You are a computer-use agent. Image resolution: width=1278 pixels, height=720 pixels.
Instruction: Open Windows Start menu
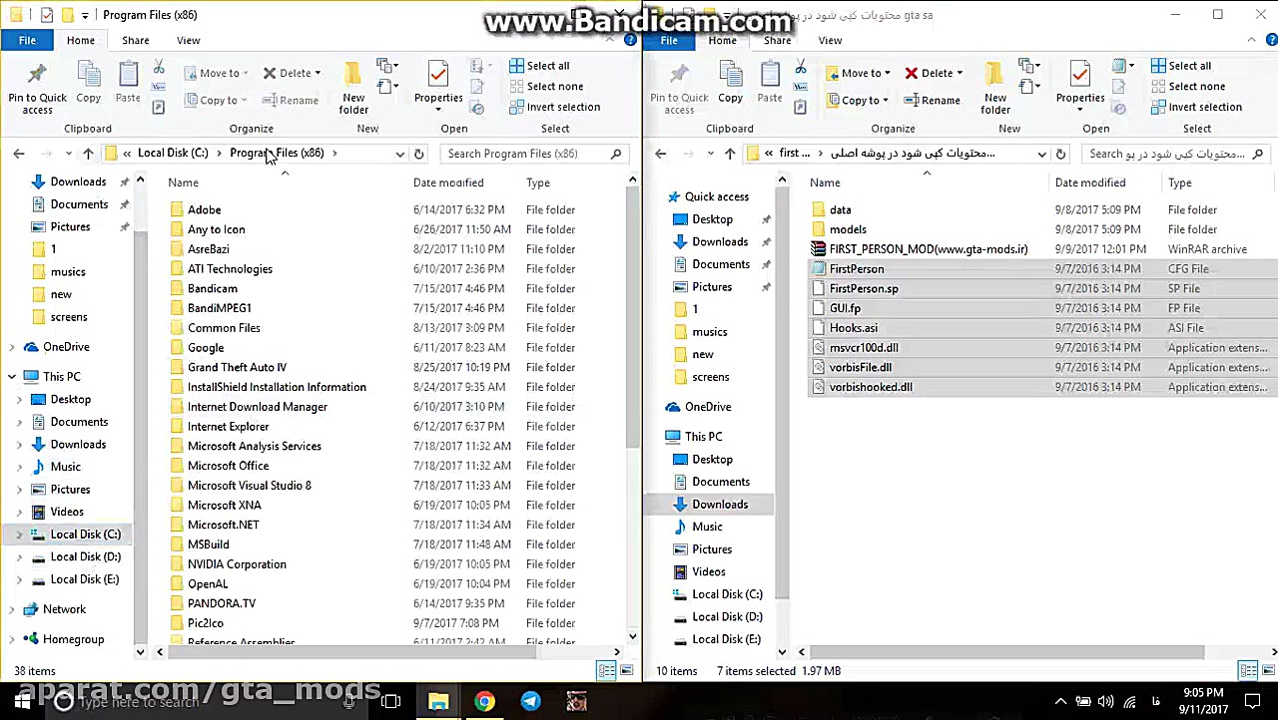(x=22, y=702)
